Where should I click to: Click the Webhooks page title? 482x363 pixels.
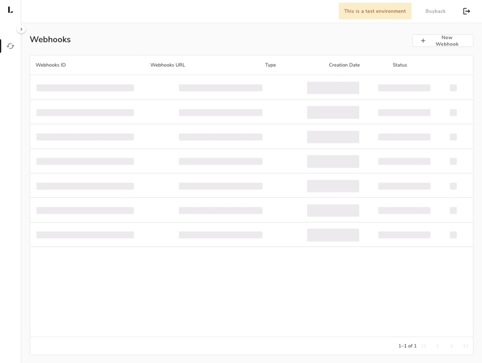[50, 40]
